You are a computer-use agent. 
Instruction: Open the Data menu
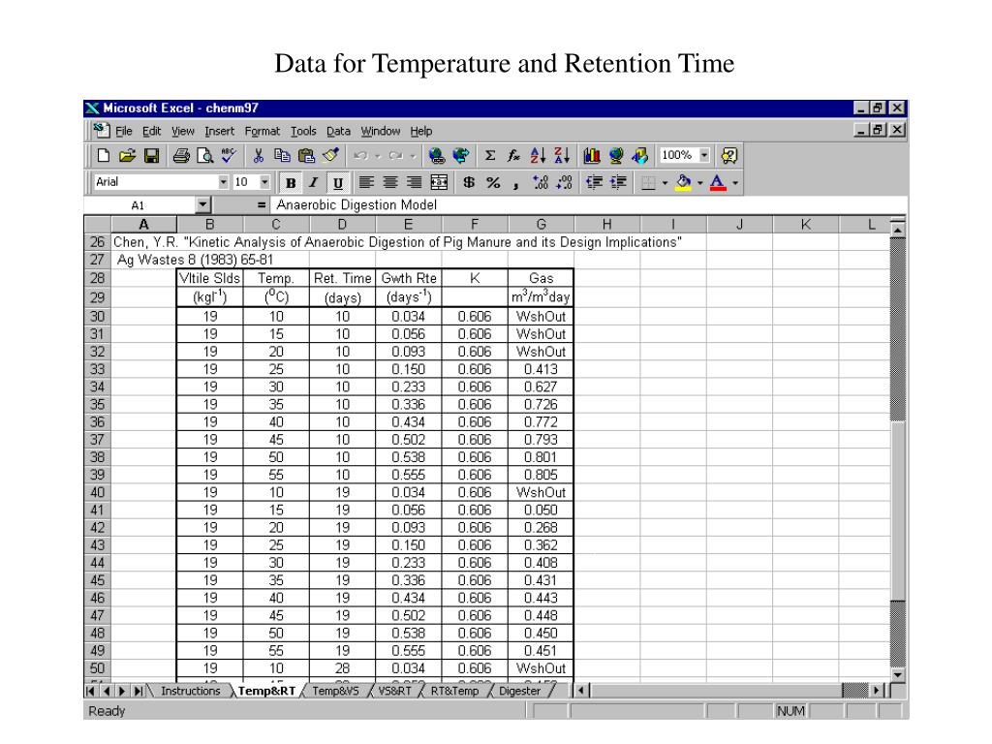tap(338, 131)
